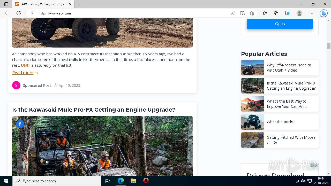Open the Edge browser essentials icon

pyautogui.click(x=288, y=13)
